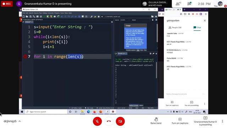Open the Debug menu in Spyder
The image size is (227, 128).
coord(45,13)
